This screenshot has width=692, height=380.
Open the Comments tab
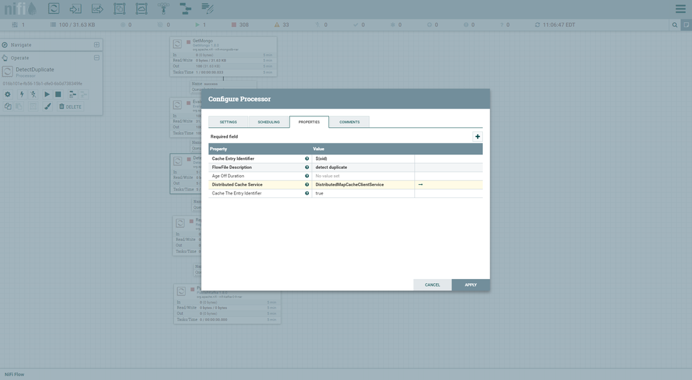point(349,122)
